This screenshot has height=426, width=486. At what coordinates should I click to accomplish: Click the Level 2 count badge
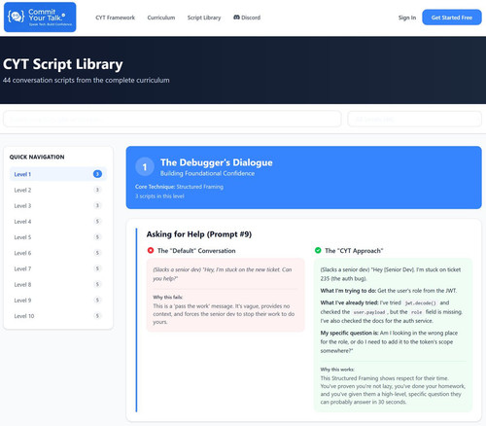(x=97, y=190)
